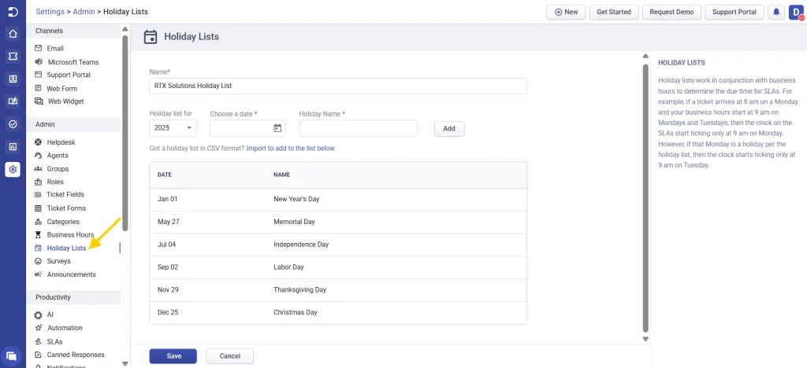Open SLAs under Productivity
The height and width of the screenshot is (368, 807).
coord(54,341)
